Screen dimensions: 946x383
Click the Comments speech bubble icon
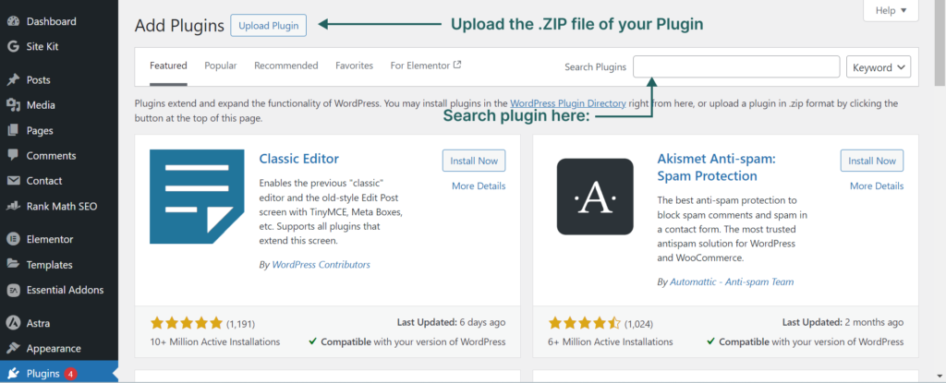pyautogui.click(x=13, y=156)
